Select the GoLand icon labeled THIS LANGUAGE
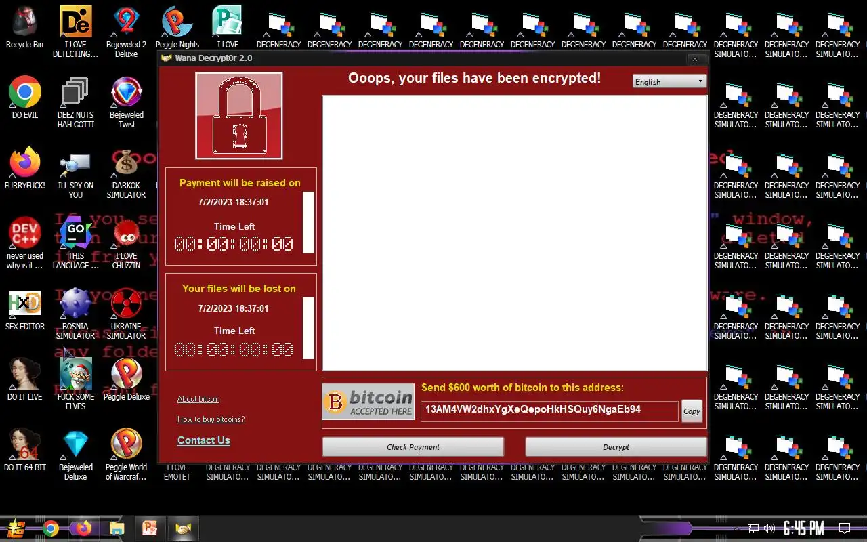 76,243
